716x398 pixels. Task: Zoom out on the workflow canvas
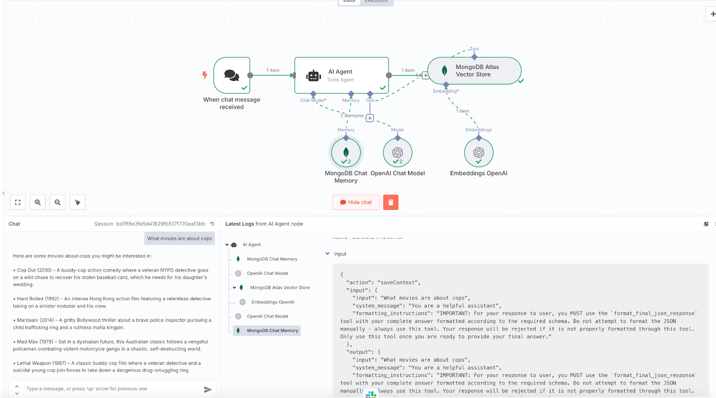point(58,202)
